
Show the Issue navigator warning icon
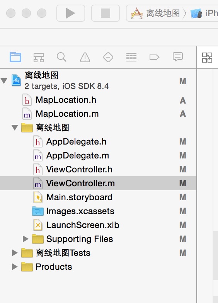[x=85, y=57]
